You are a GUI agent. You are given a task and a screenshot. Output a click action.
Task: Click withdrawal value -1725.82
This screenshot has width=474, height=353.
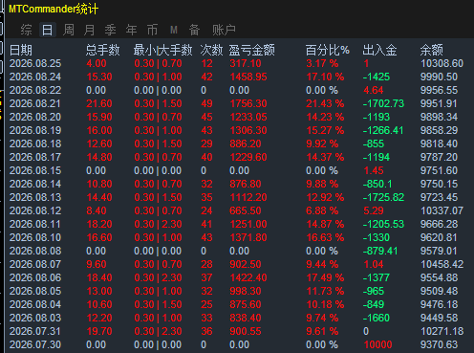[x=383, y=197]
